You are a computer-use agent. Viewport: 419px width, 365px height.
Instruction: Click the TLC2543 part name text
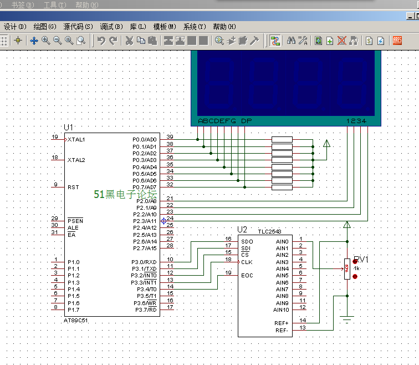pos(269,231)
